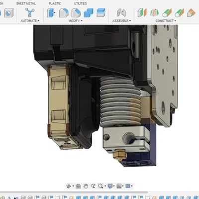199x199 pixels.
Task: Select the brass nozzle in the model
Action: (x=119, y=155)
